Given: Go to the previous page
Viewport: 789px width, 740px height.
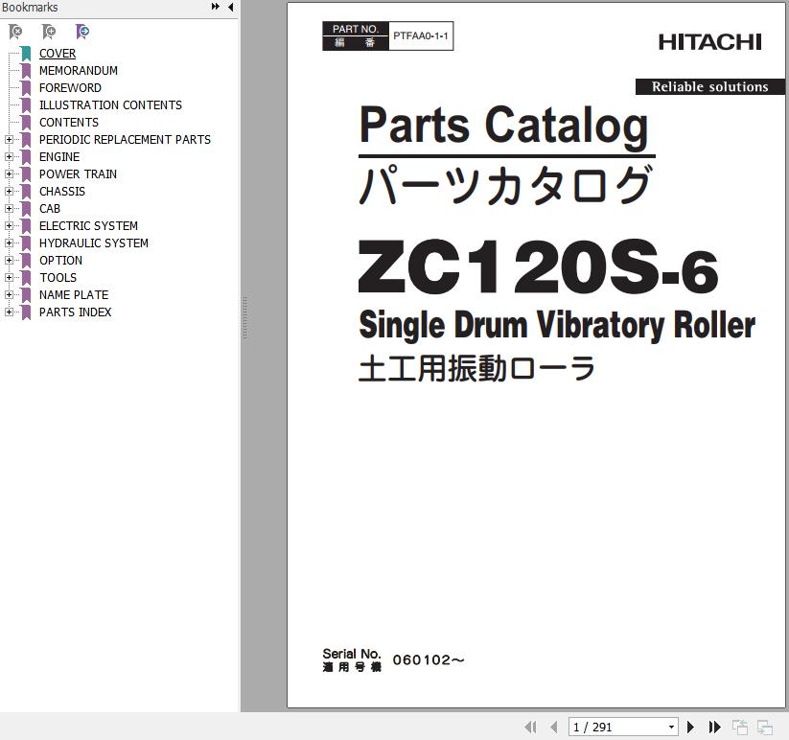Looking at the screenshot, I should tap(553, 727).
